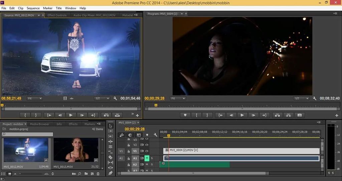Toggle Snap magnet in timeline
342x181 pixels.
point(130,135)
